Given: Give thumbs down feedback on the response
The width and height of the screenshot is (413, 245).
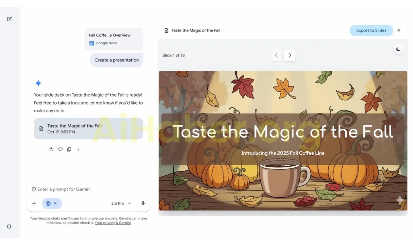Looking at the screenshot, I should point(60,149).
